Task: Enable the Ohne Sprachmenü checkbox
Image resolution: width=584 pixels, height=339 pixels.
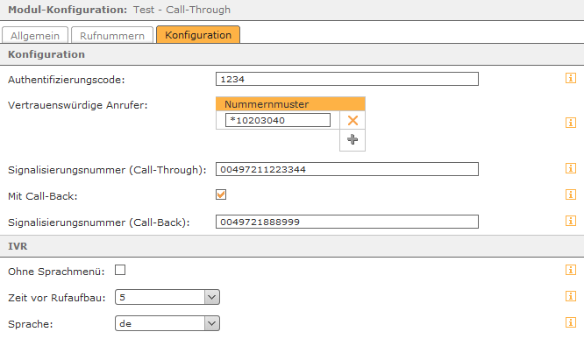Action: pos(120,270)
